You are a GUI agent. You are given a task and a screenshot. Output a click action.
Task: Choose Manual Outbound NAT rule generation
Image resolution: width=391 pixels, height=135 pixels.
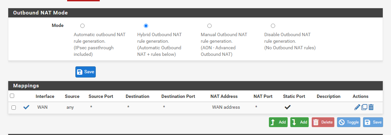click(209, 26)
